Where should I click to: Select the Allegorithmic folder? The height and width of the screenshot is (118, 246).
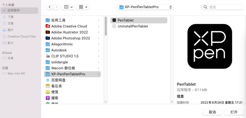pos(72,44)
